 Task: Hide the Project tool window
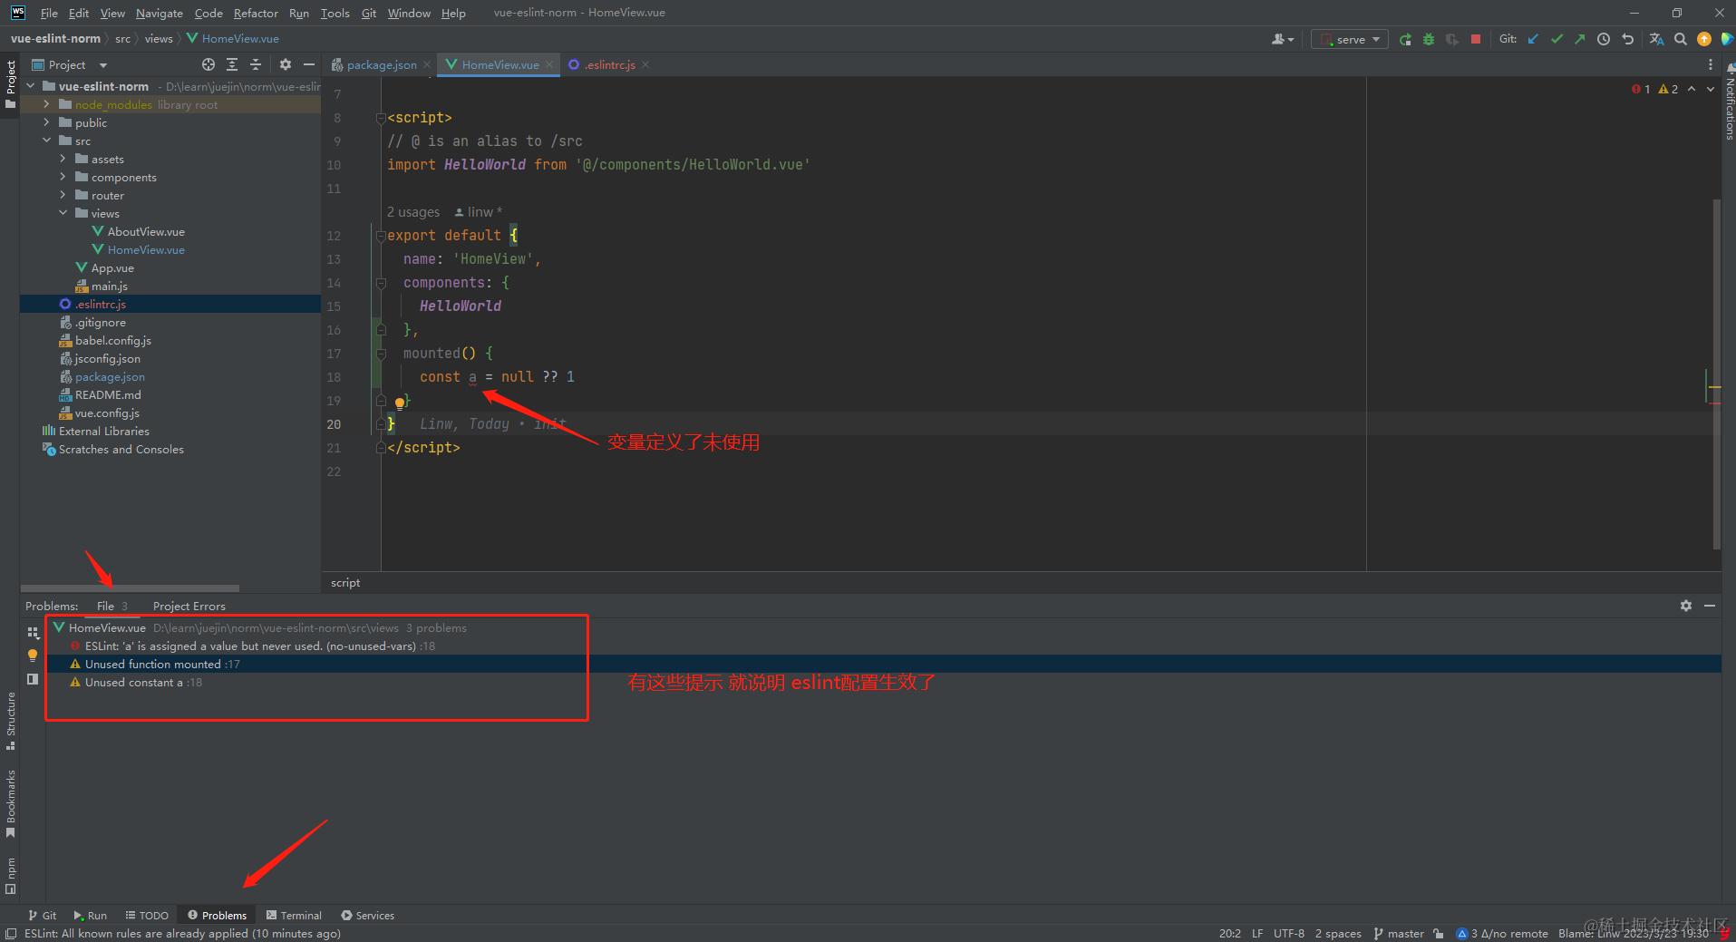[309, 64]
